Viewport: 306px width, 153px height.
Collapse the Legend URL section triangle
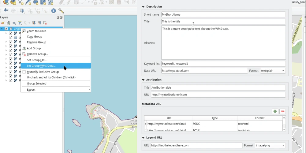pos(143,138)
